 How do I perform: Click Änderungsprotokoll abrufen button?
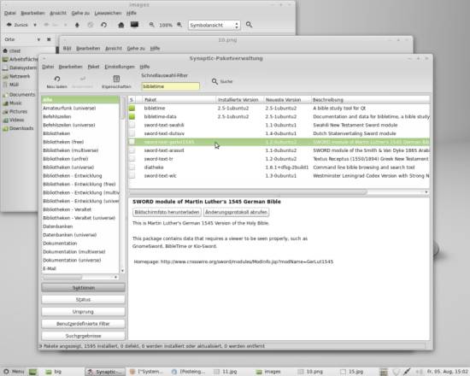[x=236, y=212]
